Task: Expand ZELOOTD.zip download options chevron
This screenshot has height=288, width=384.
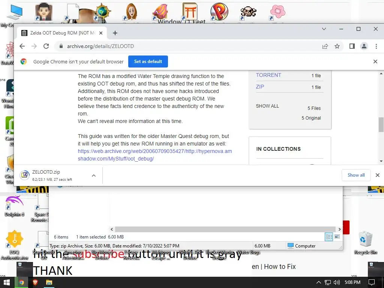Action: coord(93,175)
